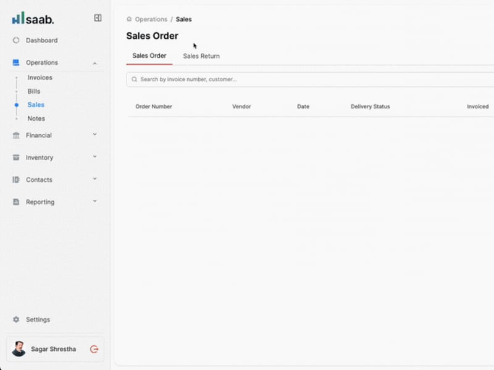Image resolution: width=494 pixels, height=370 pixels.
Task: Open Invoices in the sidebar
Action: (x=40, y=78)
